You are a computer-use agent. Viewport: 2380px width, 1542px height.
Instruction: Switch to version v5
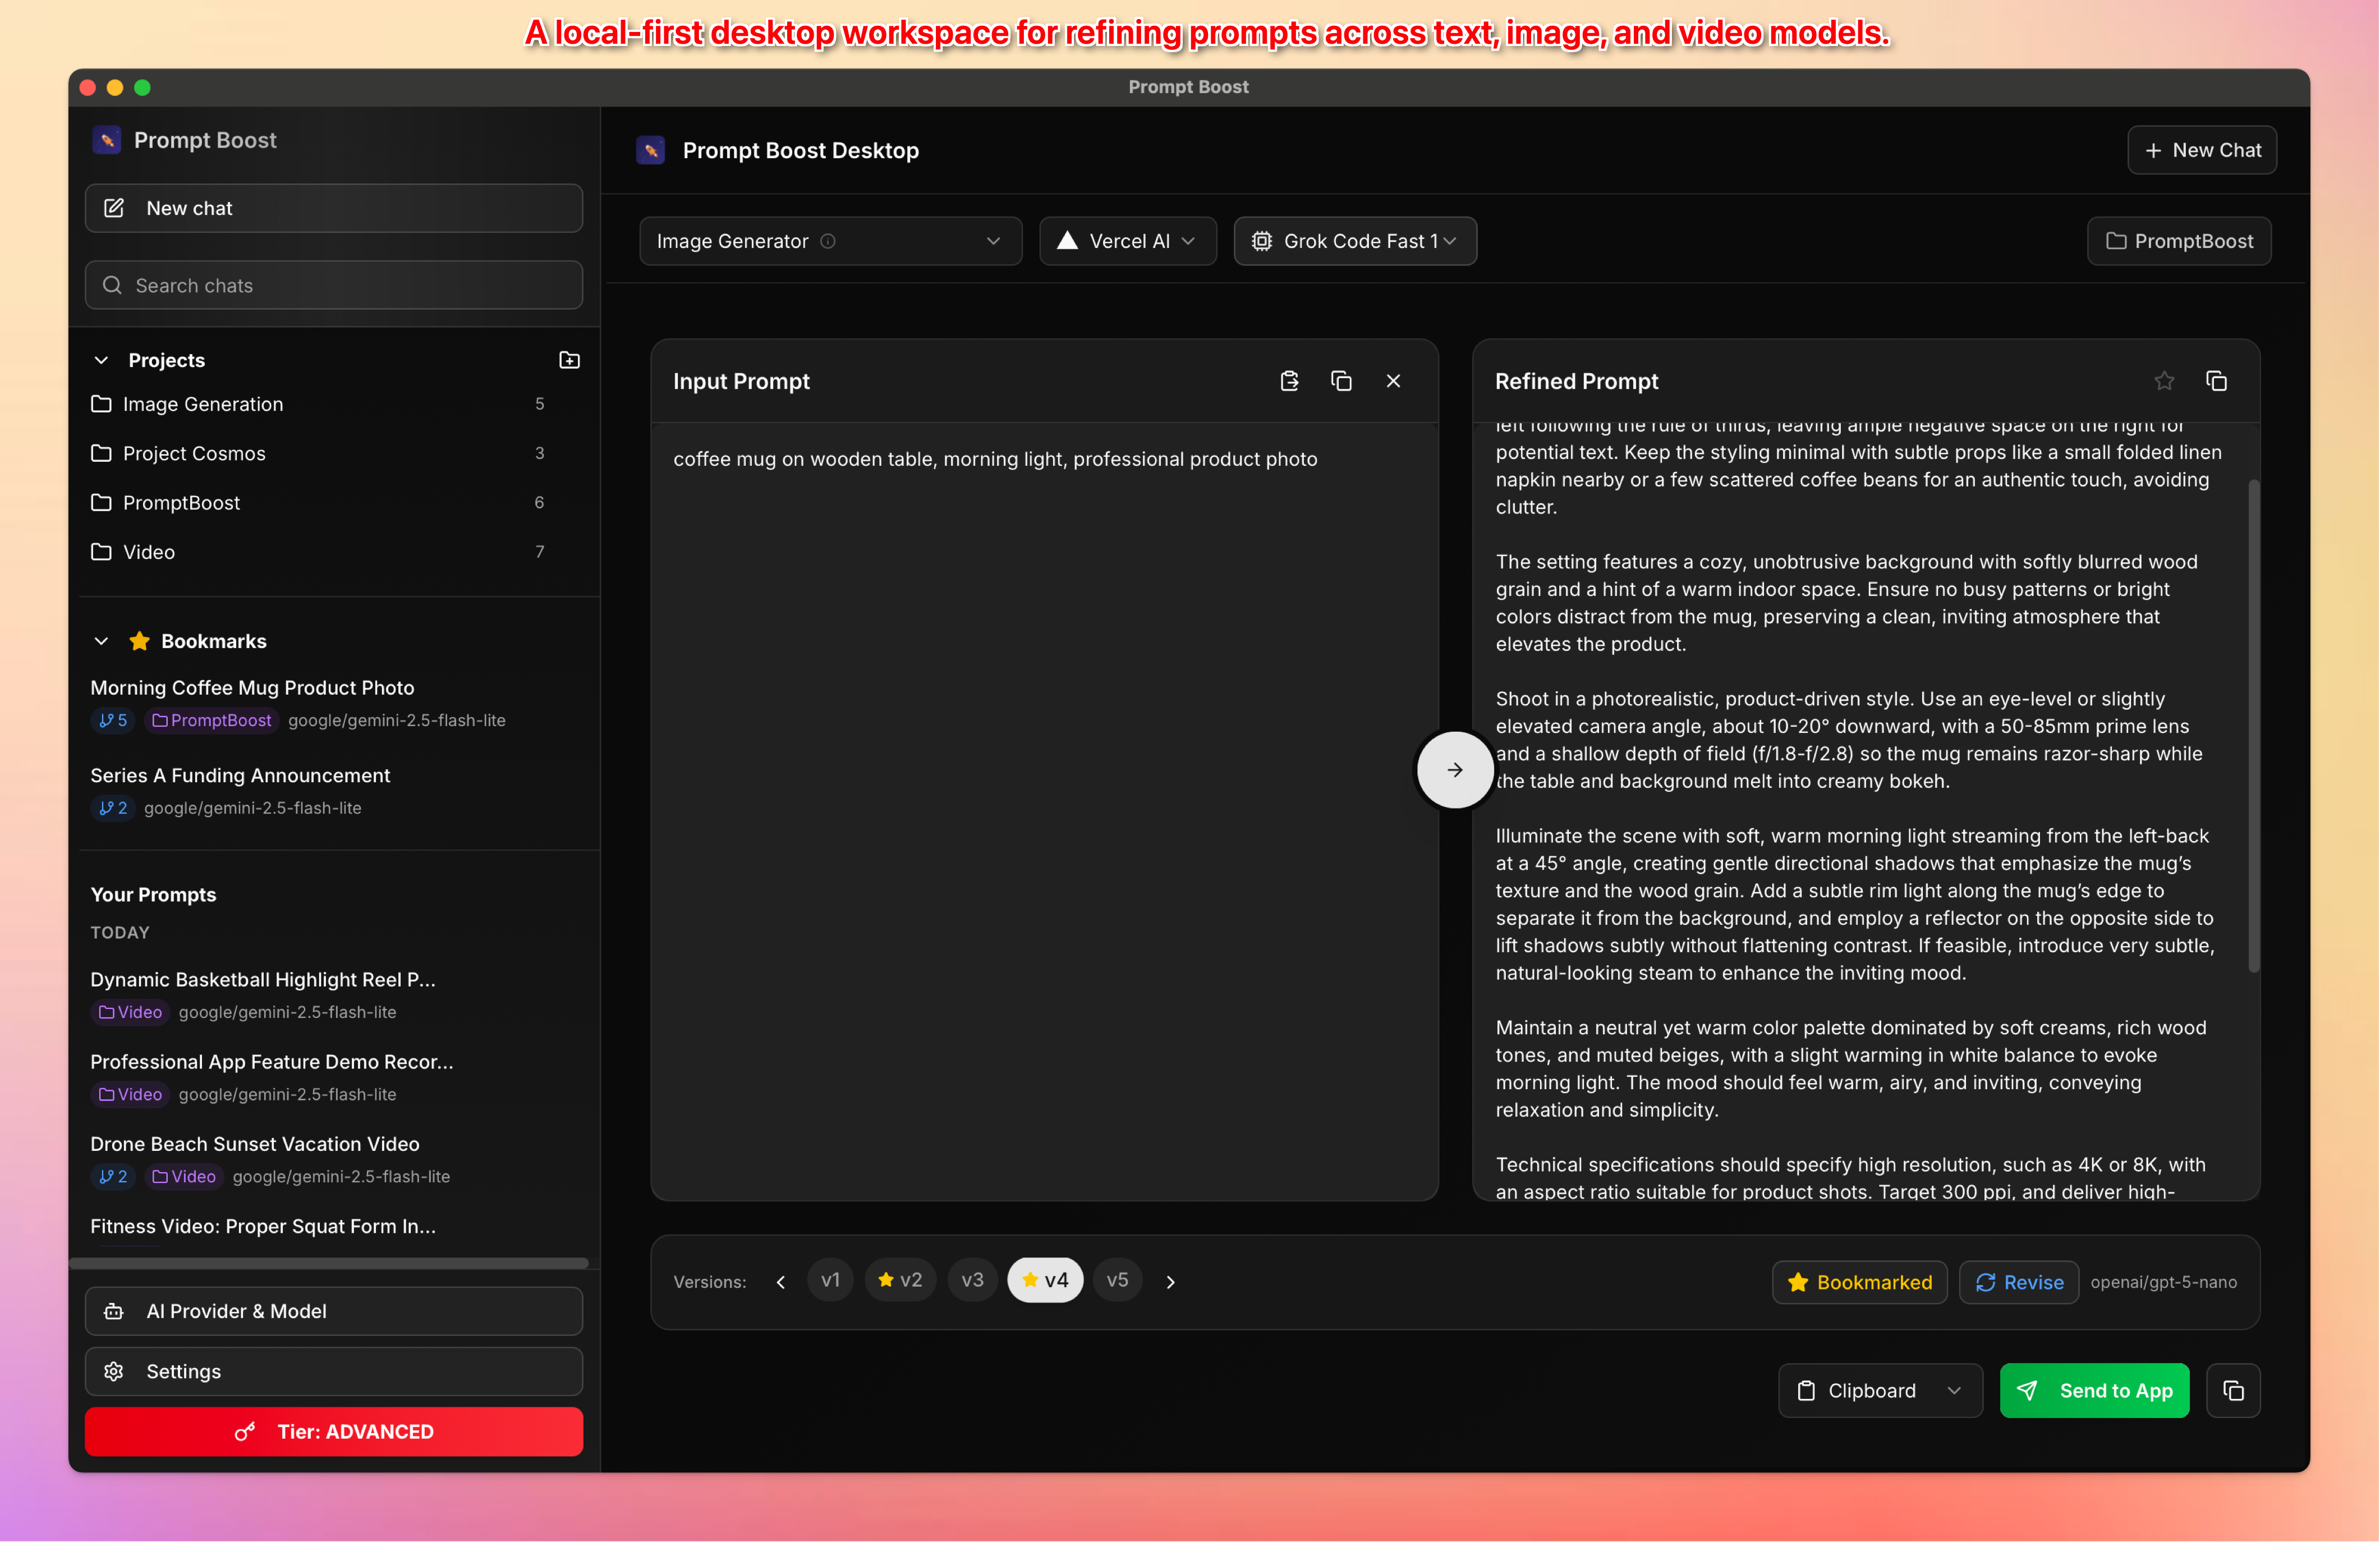click(1118, 1280)
